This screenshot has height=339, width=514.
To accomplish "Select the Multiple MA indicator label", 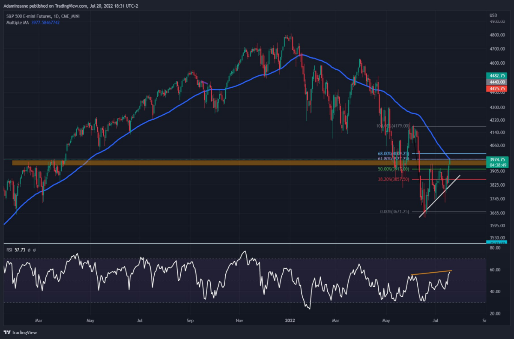I will [x=16, y=22].
